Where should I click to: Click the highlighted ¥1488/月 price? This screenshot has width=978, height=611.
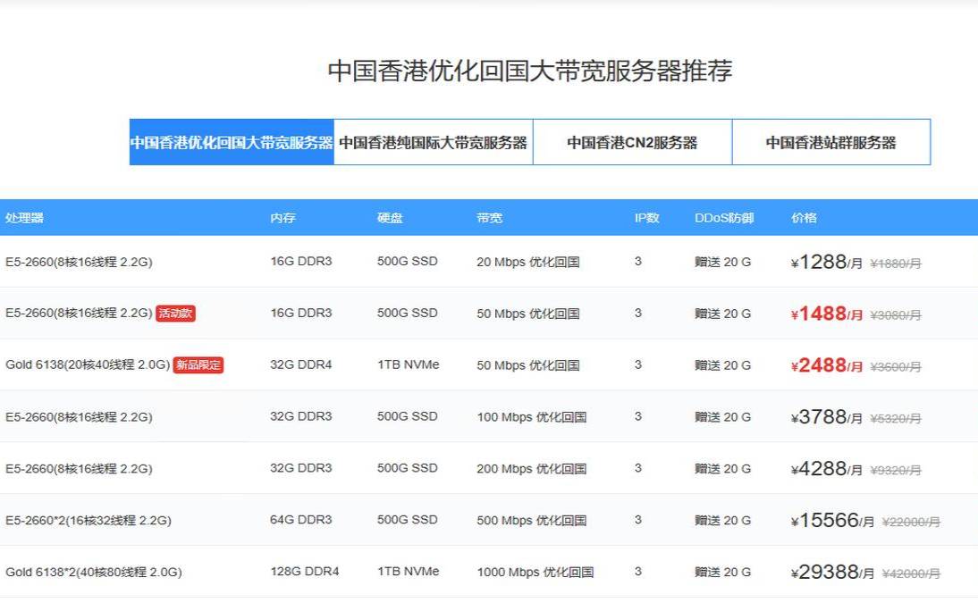[x=823, y=314]
